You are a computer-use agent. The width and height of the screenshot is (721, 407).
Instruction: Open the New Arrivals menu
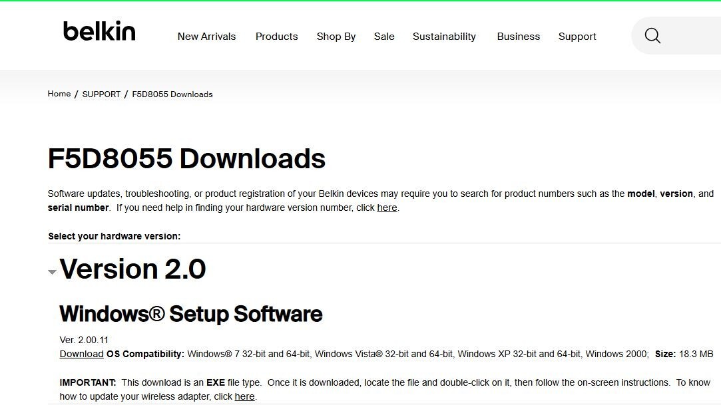tap(206, 37)
